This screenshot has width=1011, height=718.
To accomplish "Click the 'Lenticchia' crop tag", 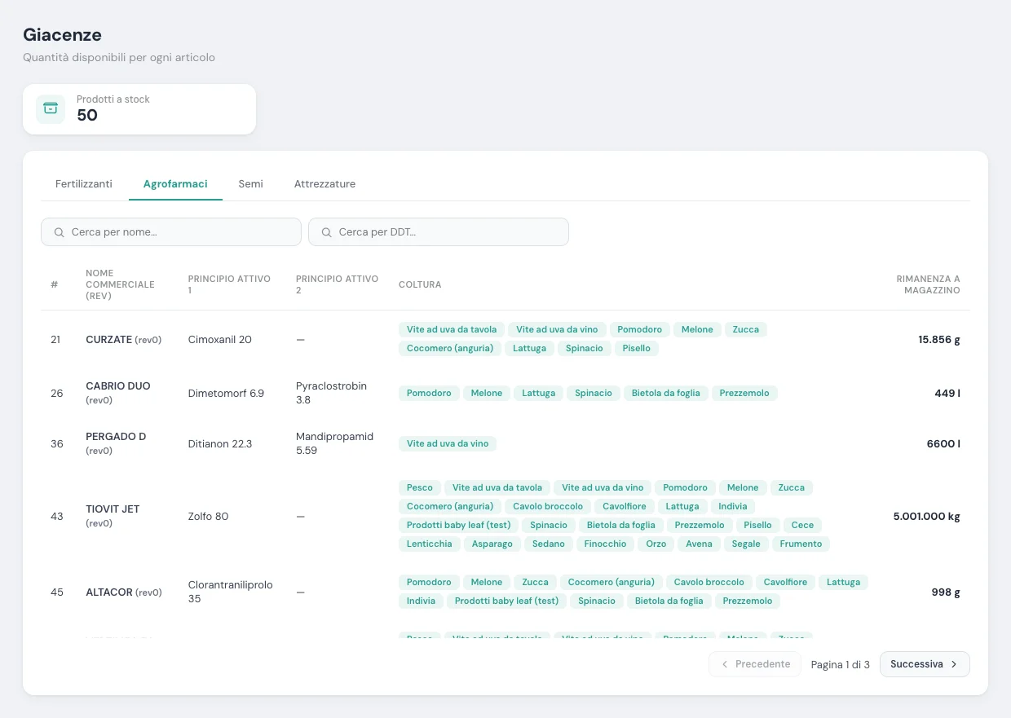I will [x=430, y=544].
